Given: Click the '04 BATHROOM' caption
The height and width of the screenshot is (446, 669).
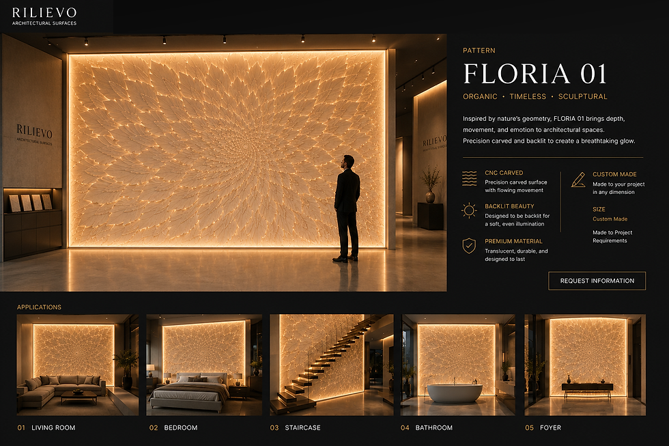Looking at the screenshot, I should (427, 428).
